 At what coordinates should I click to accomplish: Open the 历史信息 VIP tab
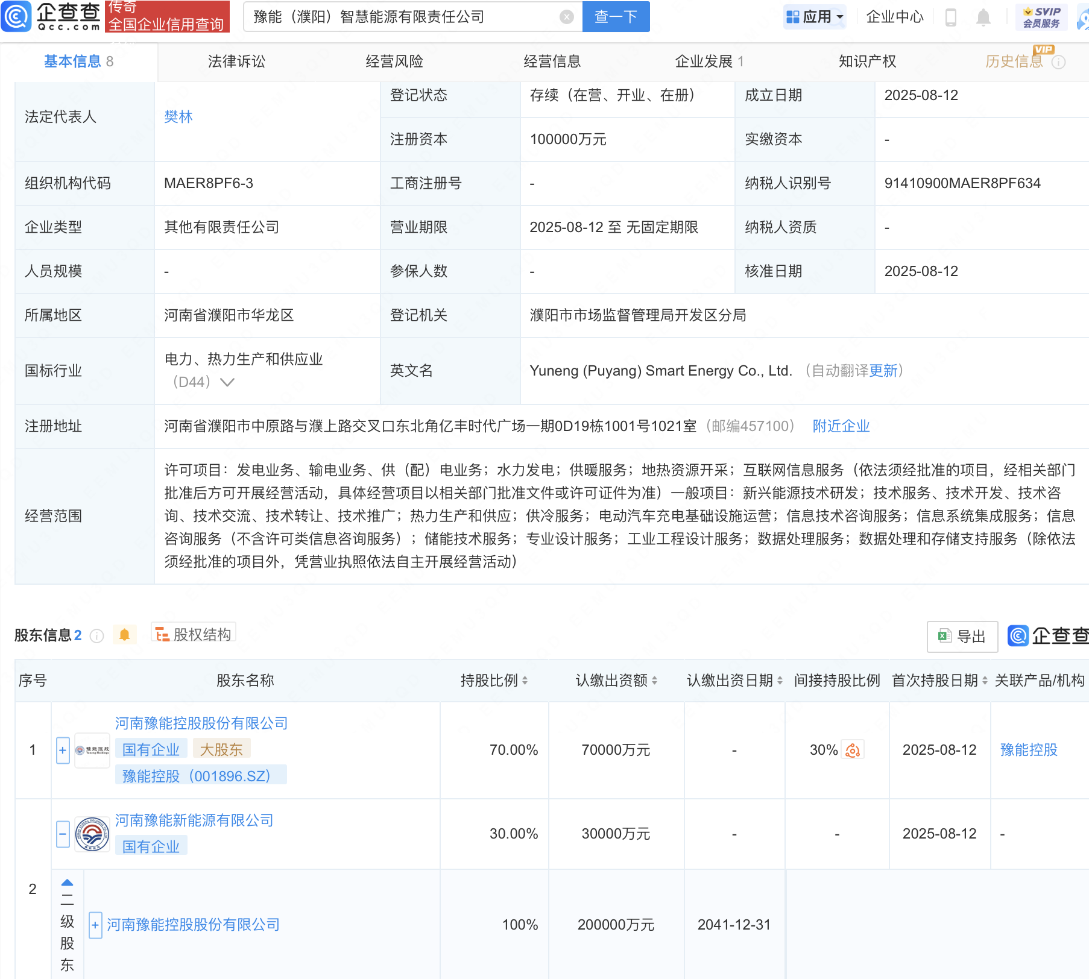pos(1014,61)
